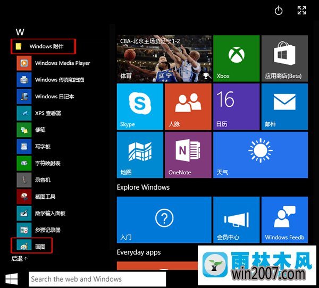Select the XPS 查看器 label

[x=48, y=113]
